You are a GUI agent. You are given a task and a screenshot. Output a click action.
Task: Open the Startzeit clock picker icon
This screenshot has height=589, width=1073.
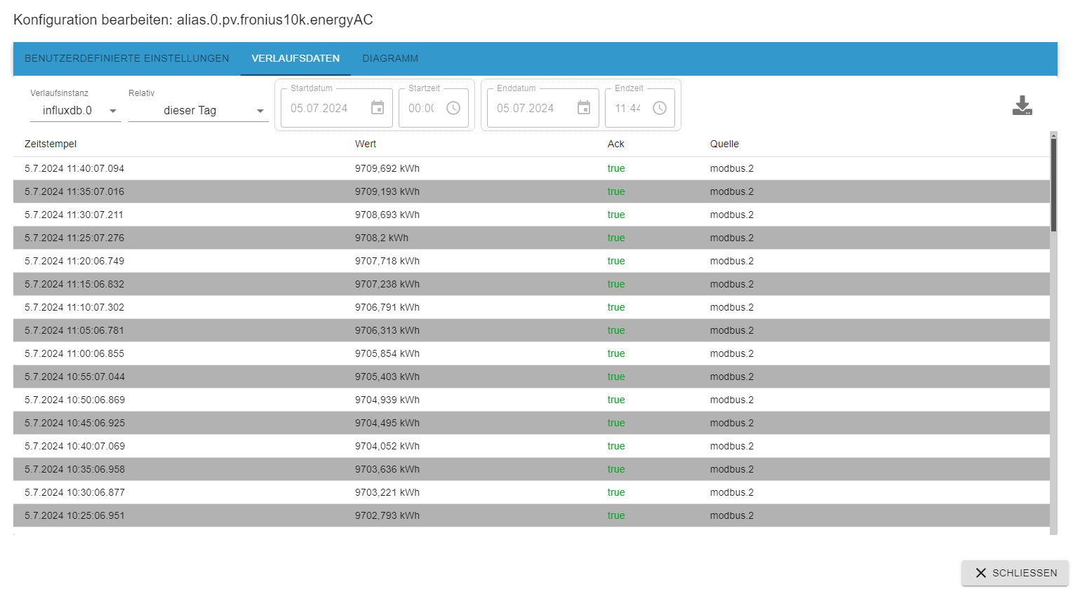coord(453,108)
